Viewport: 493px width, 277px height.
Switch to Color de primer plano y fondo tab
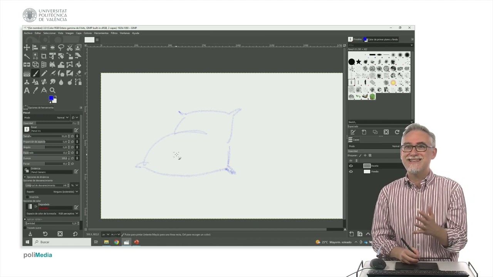381,39
